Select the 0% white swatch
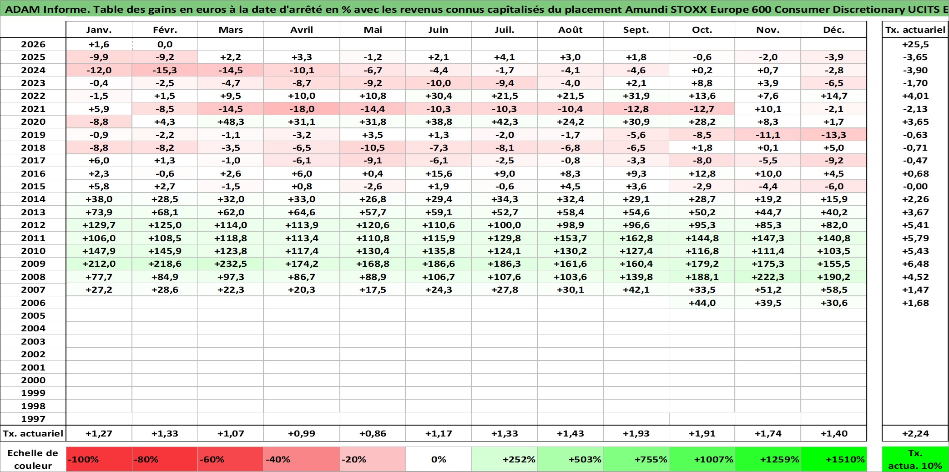This screenshot has width=949, height=472. 439,459
